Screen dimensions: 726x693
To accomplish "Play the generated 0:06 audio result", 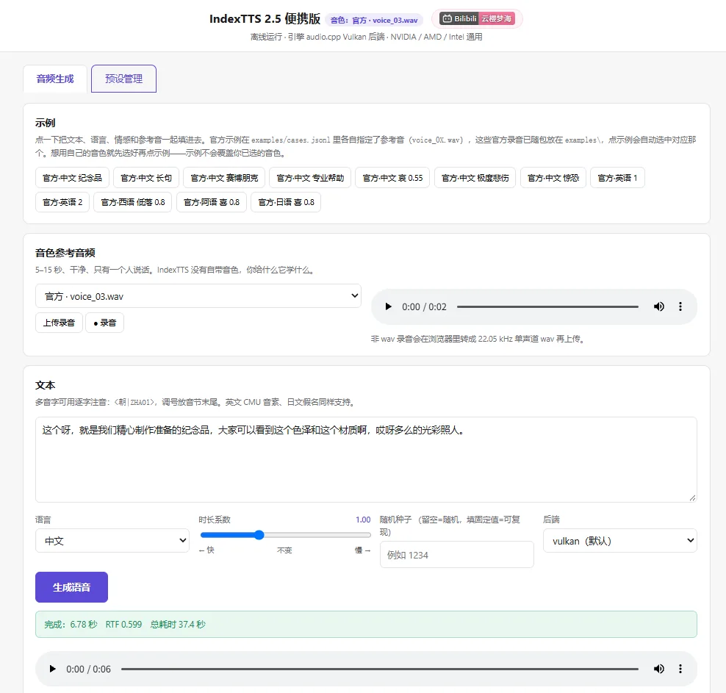I will click(53, 669).
